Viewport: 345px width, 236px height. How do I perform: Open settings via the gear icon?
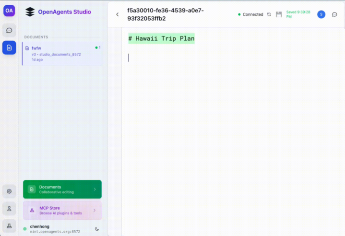[x=9, y=191]
